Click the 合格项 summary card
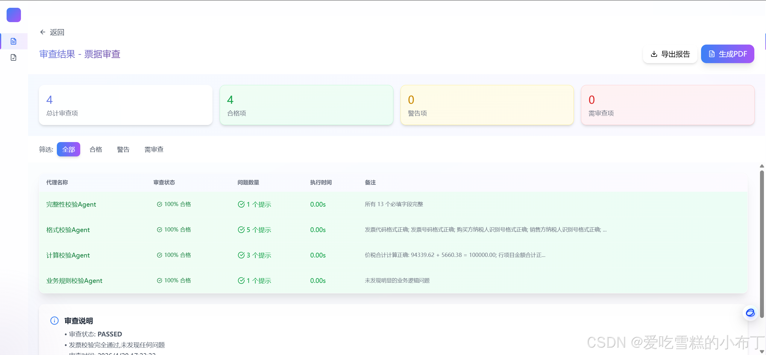Viewport: 766px width, 355px height. click(x=307, y=105)
